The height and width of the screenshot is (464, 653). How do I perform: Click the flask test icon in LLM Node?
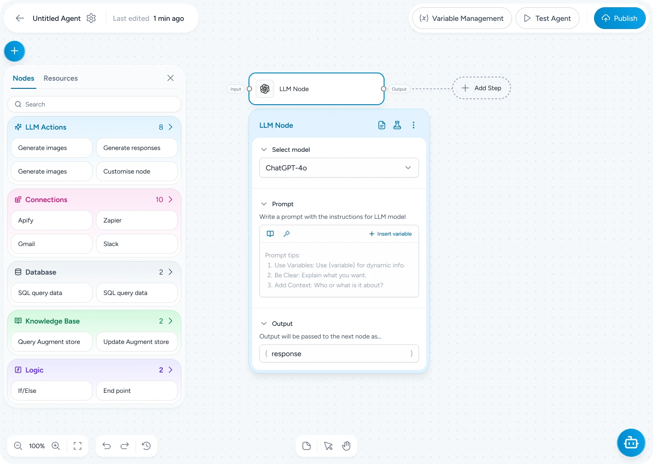coord(397,125)
